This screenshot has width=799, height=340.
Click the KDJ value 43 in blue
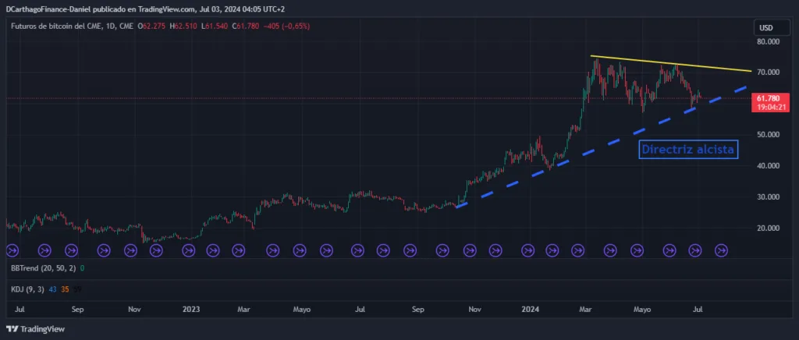(x=52, y=289)
